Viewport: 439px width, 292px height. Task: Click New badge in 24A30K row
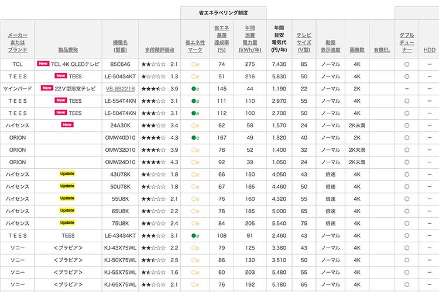click(x=67, y=124)
